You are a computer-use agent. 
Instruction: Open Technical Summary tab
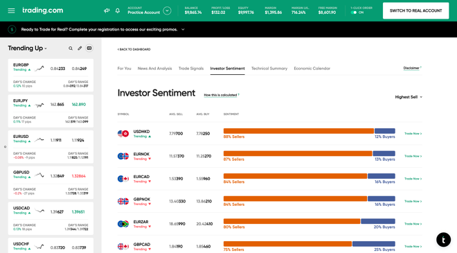269,69
